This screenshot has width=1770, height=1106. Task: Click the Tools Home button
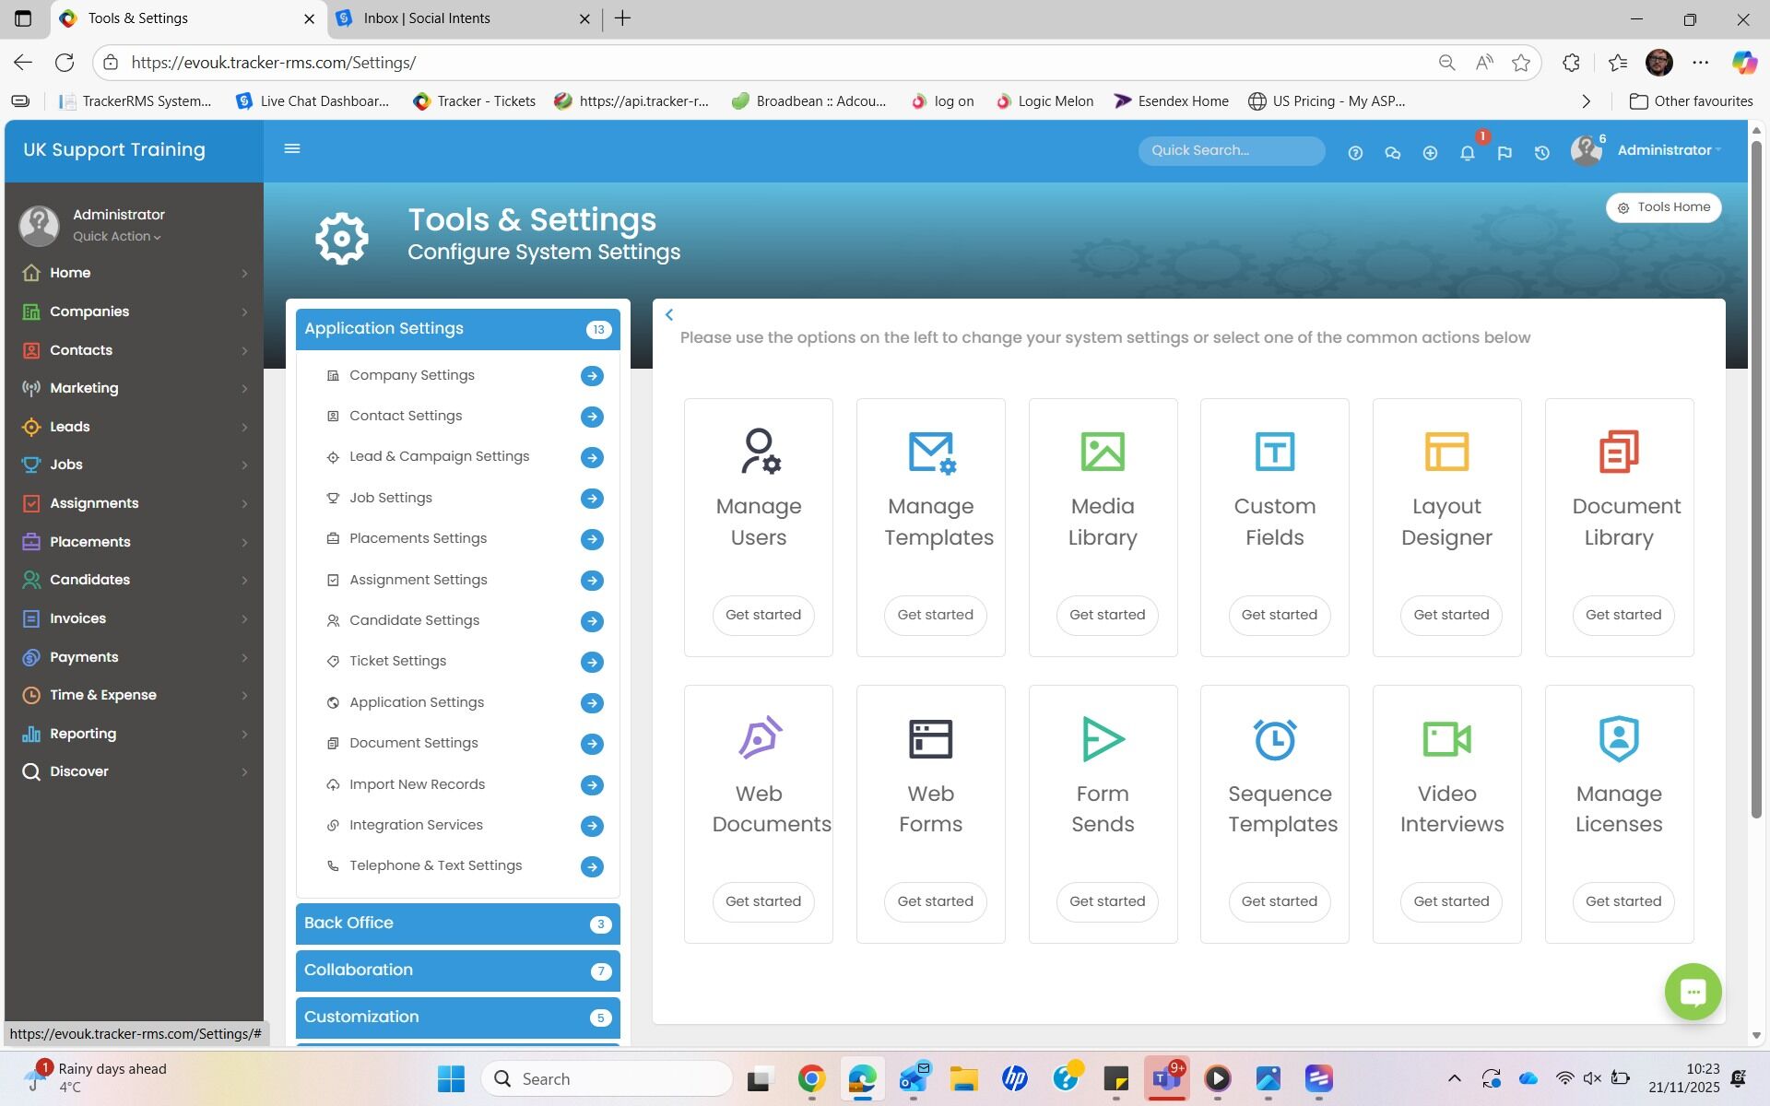(x=1664, y=207)
